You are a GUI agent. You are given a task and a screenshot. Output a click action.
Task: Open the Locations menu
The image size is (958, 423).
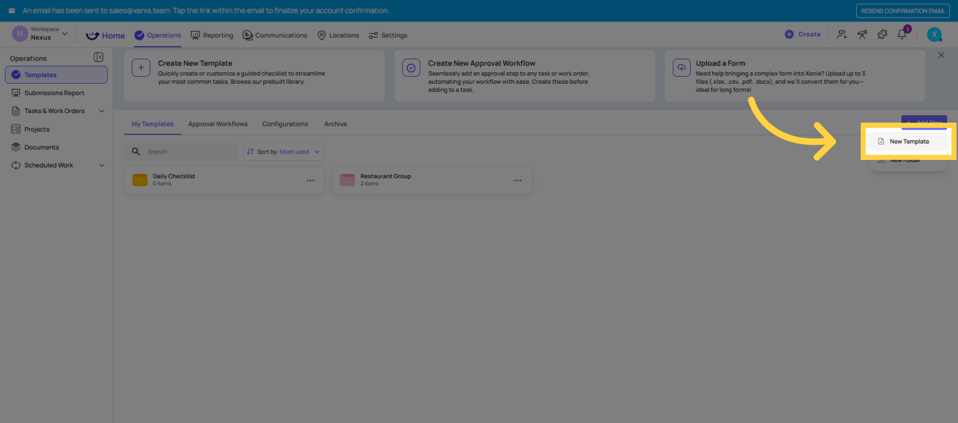click(338, 35)
